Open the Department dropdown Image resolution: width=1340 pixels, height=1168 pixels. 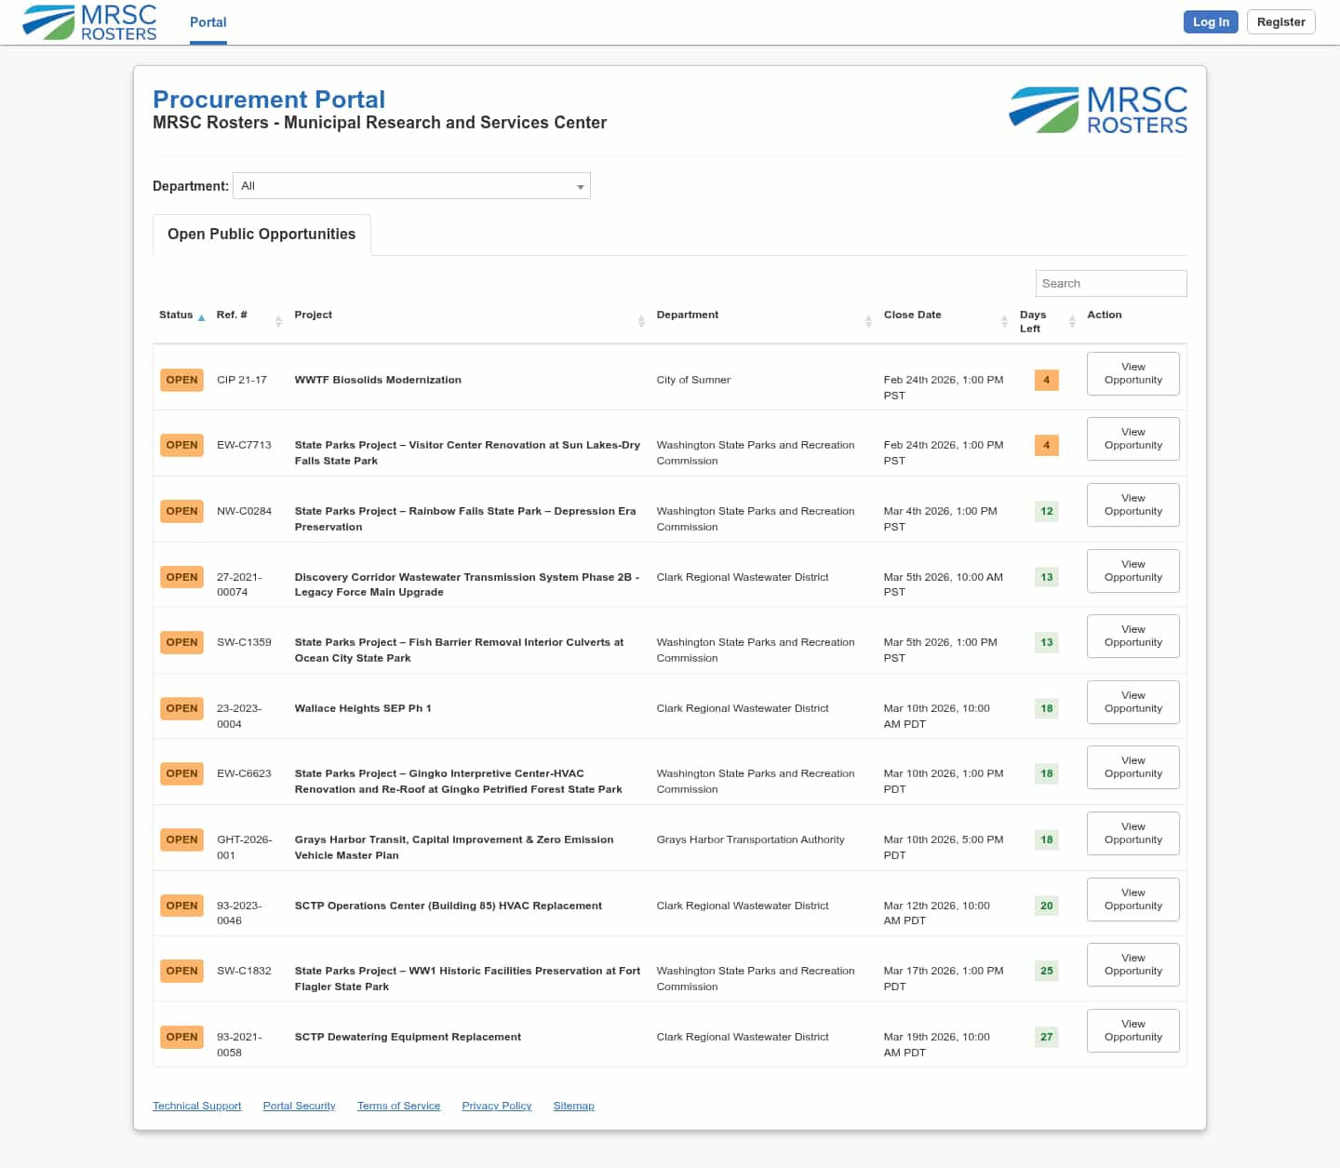[x=411, y=186]
